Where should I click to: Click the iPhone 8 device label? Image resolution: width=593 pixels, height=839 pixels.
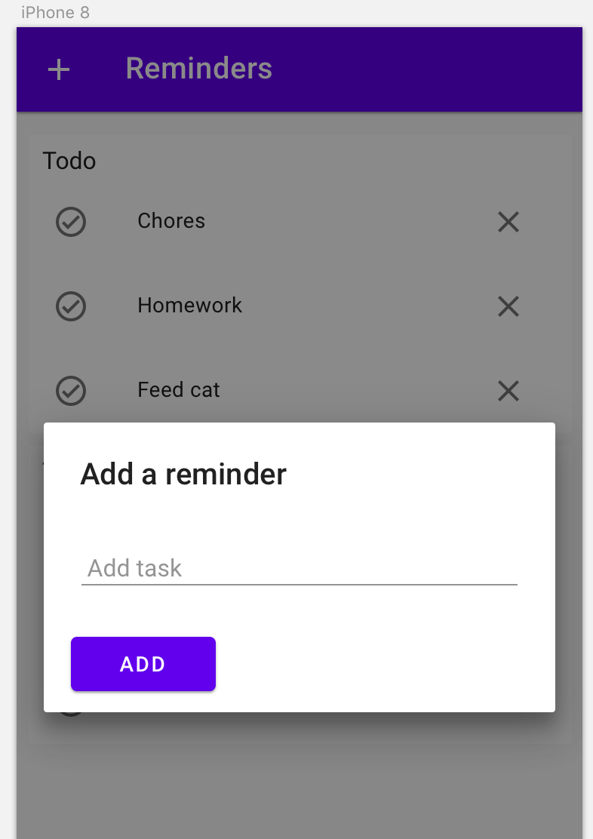point(55,12)
